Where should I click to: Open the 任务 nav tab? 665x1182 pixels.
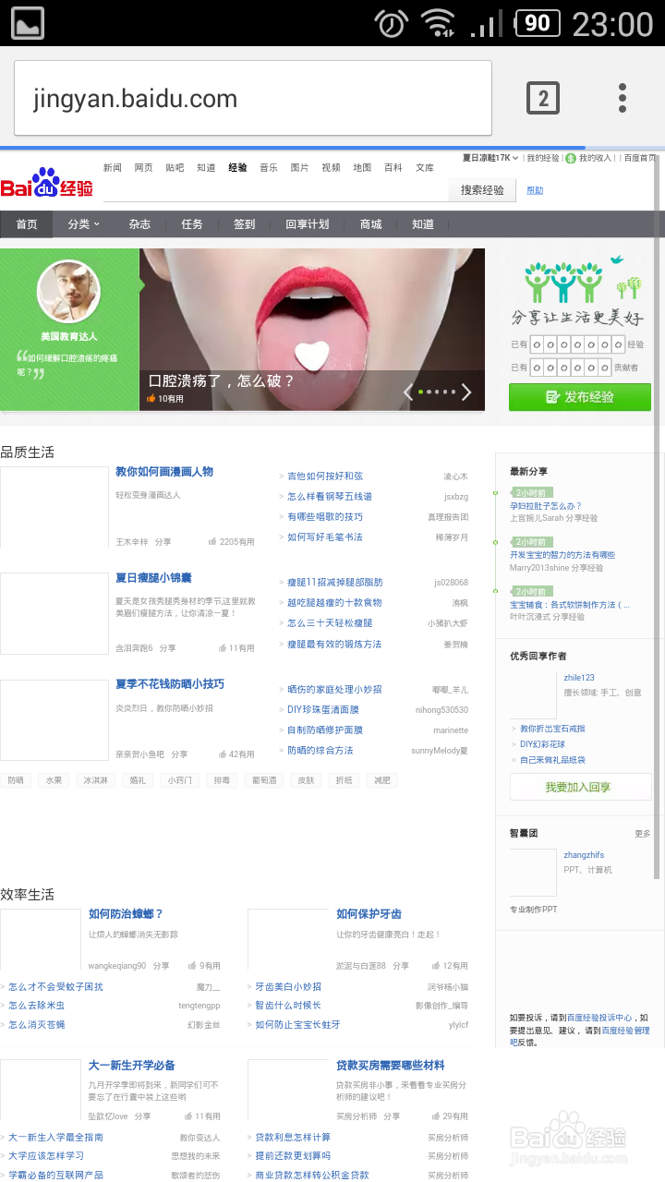192,224
